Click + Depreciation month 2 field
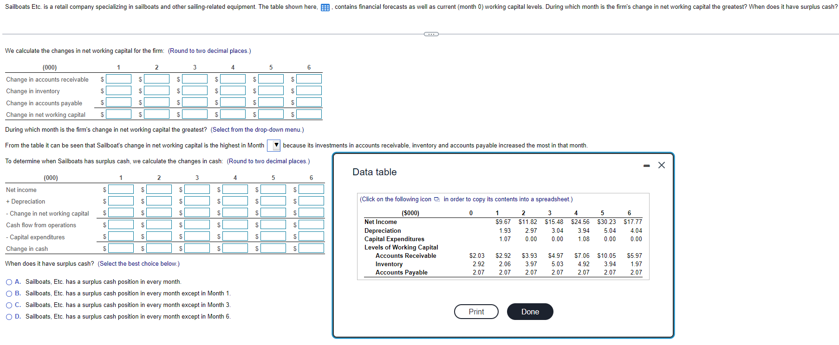This screenshot has height=345, width=839. tap(159, 201)
